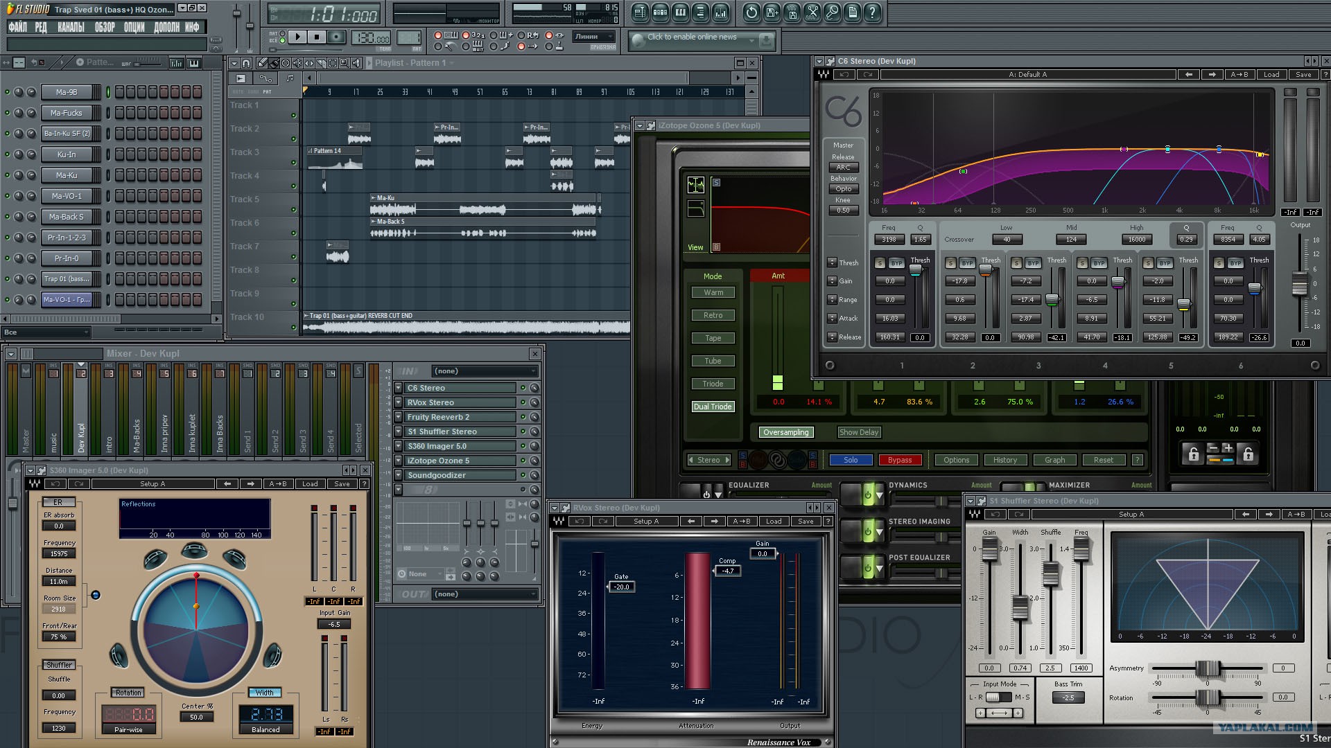Click the graph editor icon in channel rack
This screenshot has width=1331, height=748.
tap(177, 63)
